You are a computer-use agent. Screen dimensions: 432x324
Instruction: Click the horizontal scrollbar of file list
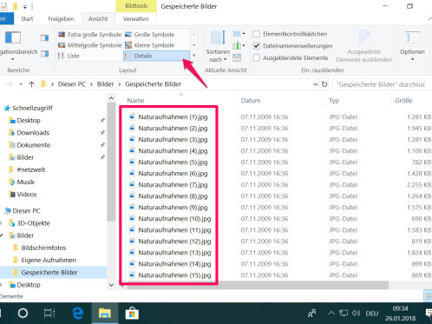258,286
